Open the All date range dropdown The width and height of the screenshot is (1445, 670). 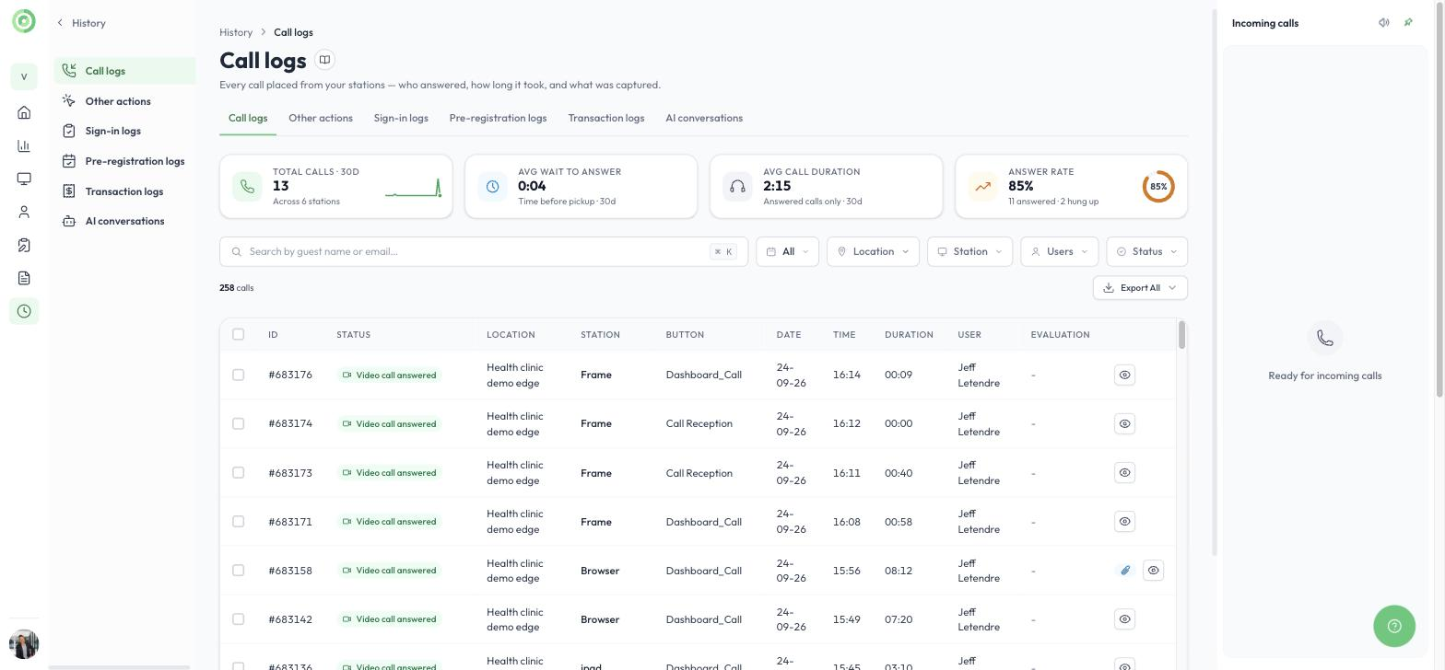(x=787, y=251)
